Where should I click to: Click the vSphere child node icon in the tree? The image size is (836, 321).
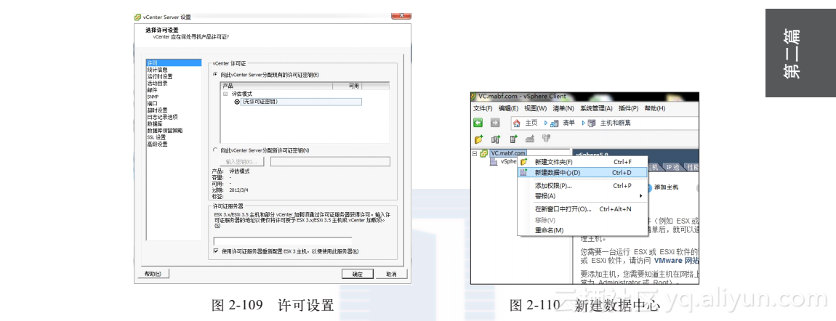coord(494,161)
